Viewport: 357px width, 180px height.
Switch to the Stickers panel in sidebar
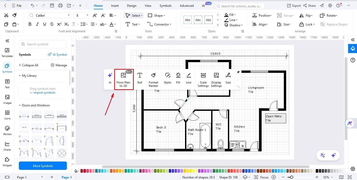coord(7,130)
